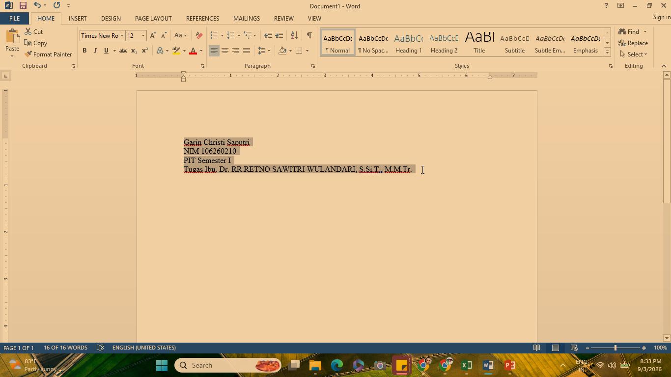The width and height of the screenshot is (671, 377).
Task: Switch to the PAGE LAYOUT tab
Action: click(153, 18)
